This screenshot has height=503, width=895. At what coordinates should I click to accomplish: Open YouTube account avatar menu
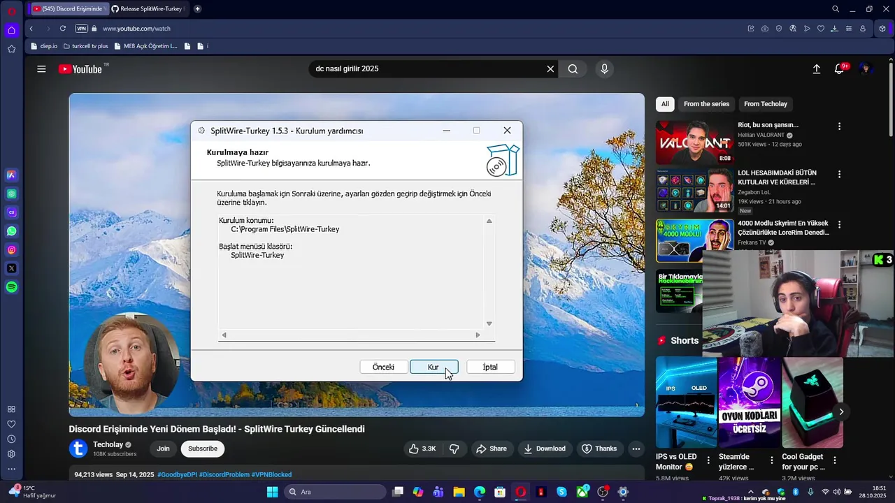tap(866, 69)
